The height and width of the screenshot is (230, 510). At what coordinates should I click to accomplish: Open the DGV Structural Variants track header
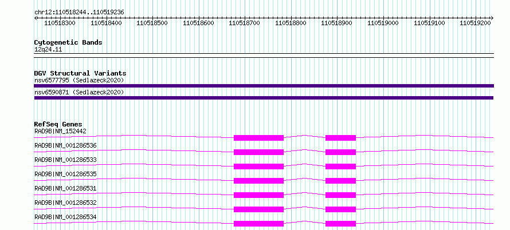pos(80,73)
